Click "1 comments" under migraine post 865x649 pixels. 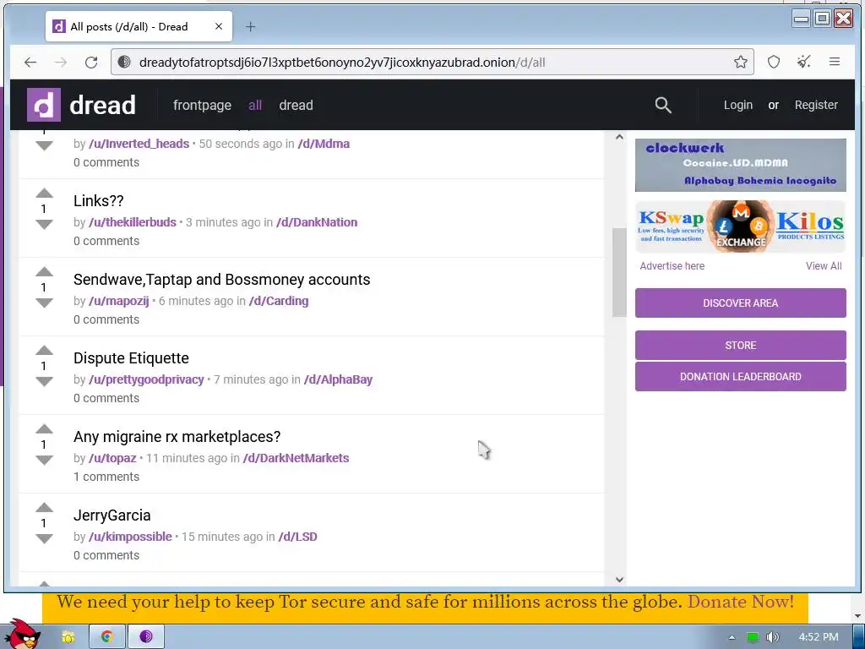[106, 477]
